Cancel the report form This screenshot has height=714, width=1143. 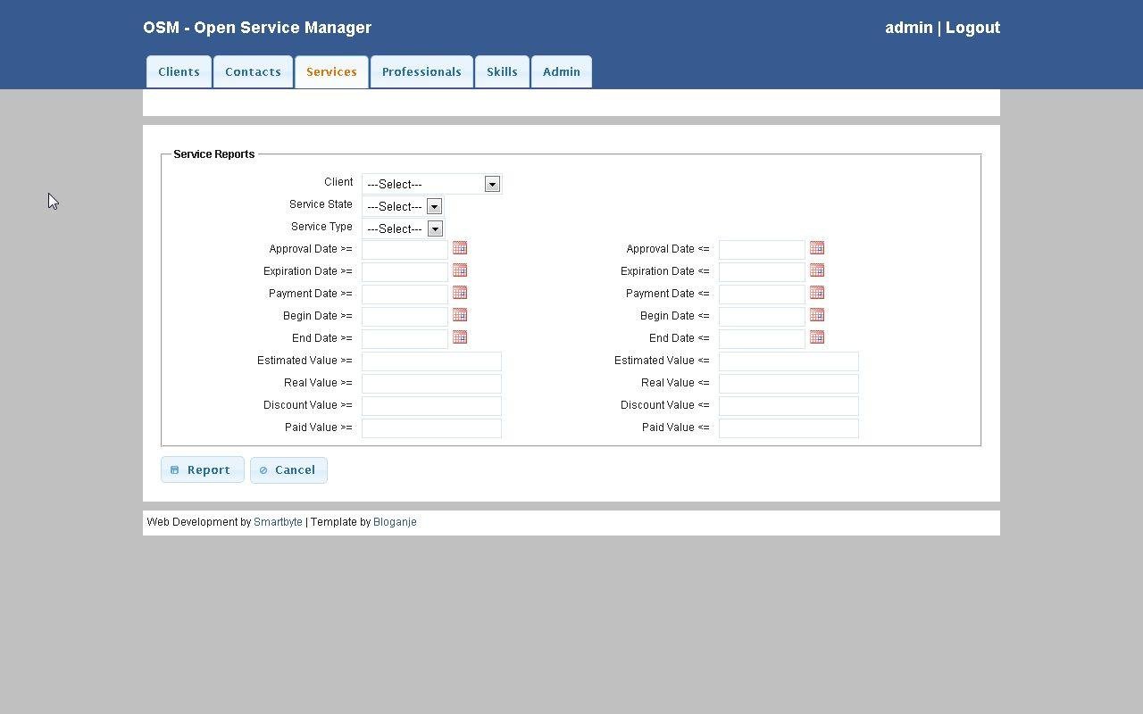pyautogui.click(x=288, y=469)
